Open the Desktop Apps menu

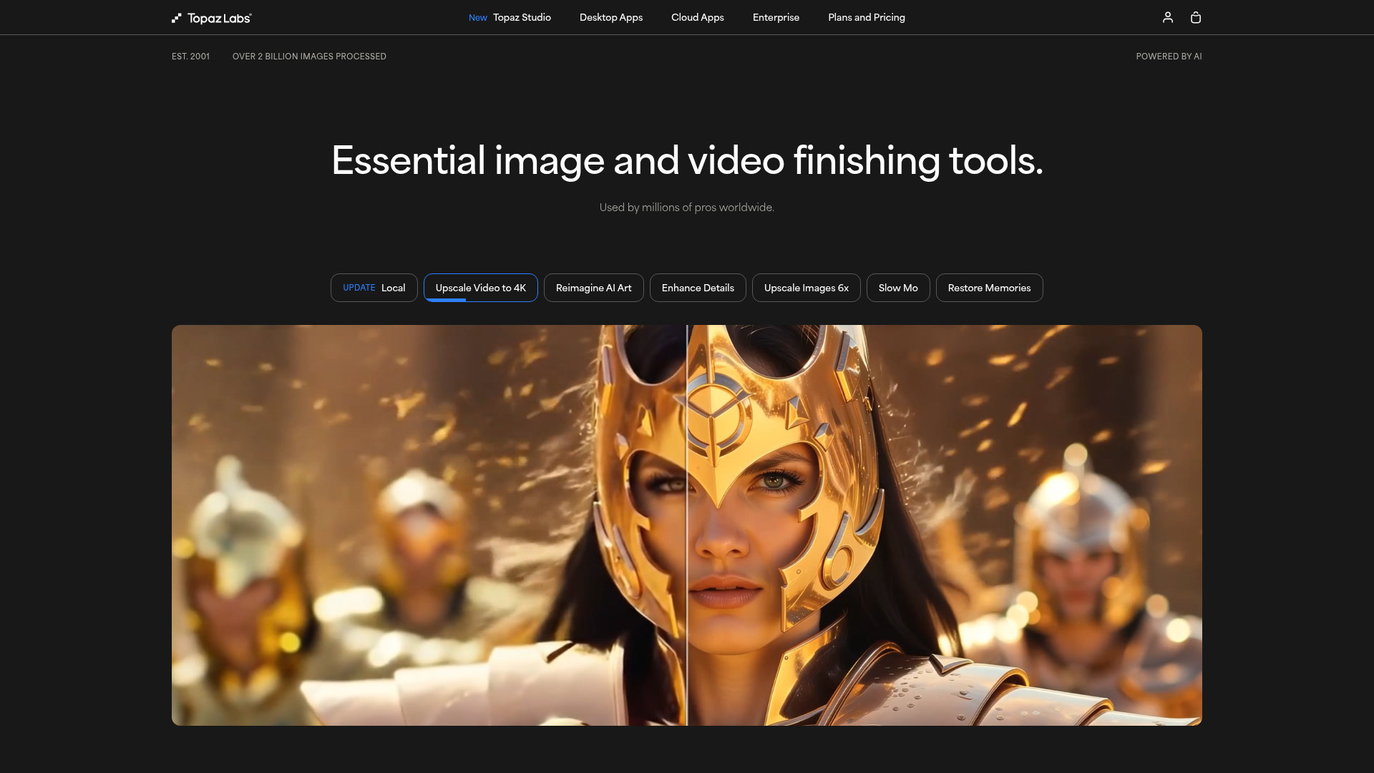coord(610,17)
